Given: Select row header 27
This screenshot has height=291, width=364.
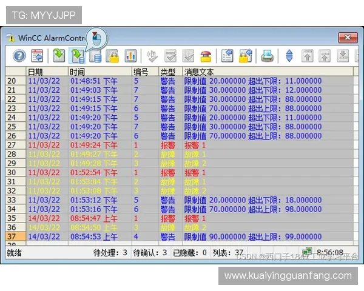Looking at the screenshot, I should (16, 145).
